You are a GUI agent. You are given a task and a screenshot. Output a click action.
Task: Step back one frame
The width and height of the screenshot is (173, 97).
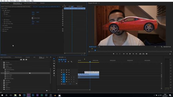127,54
